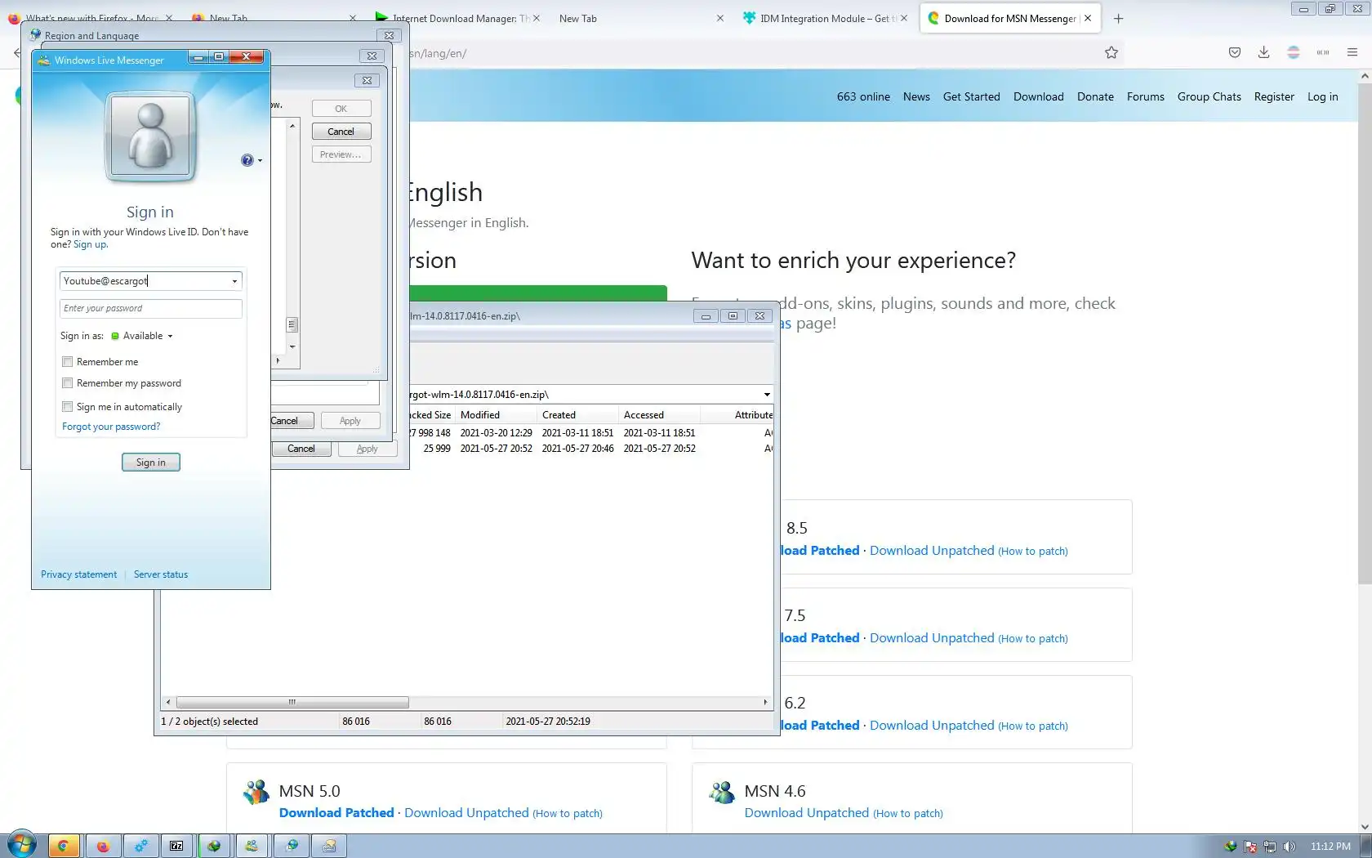The width and height of the screenshot is (1372, 858).
Task: Select the Download for MSN Messenger tab
Action: (1010, 18)
